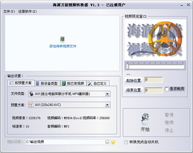Click the 视频码率：256000 text
The width and height of the screenshot is (193, 153).
pos(96,118)
